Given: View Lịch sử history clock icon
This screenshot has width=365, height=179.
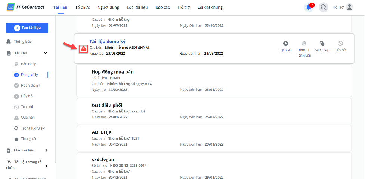Looking at the screenshot, I should (x=286, y=44).
